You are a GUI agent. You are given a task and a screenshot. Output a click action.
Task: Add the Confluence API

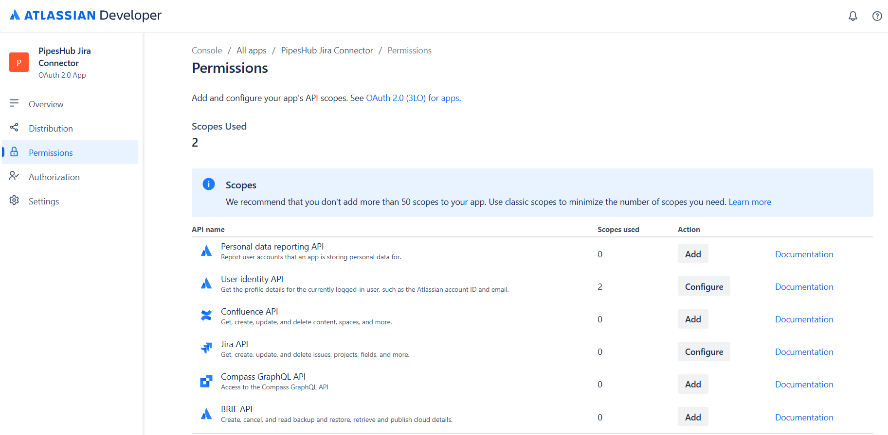click(x=693, y=319)
